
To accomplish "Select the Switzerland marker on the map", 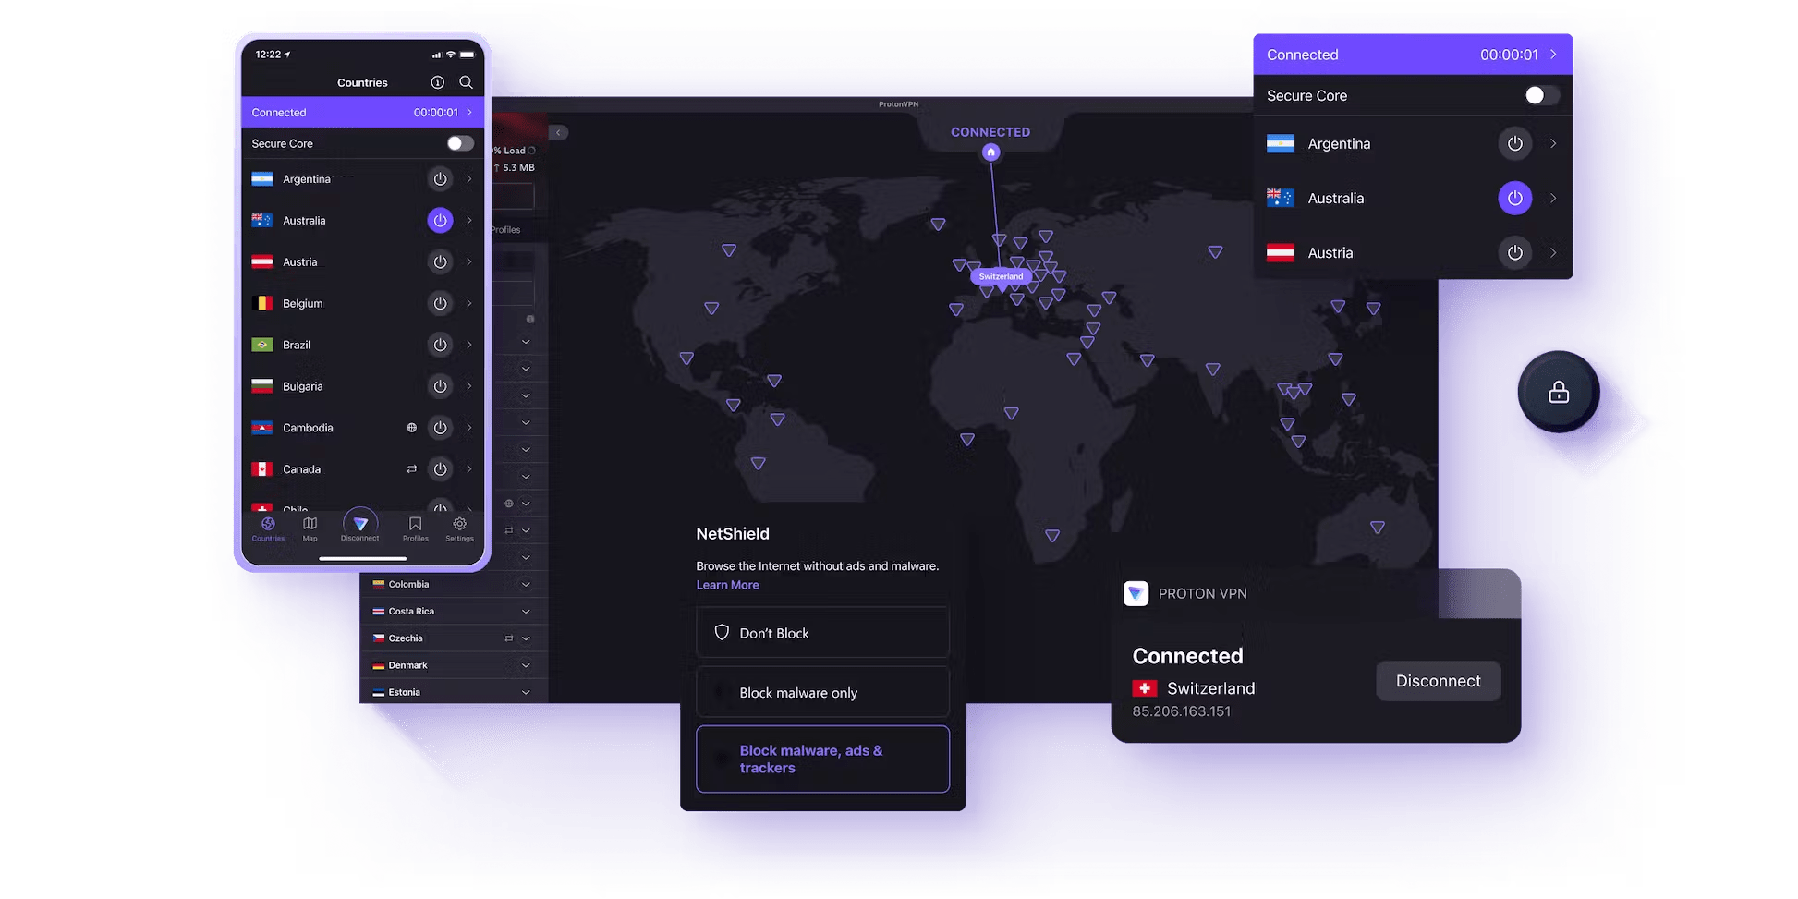I will [1001, 276].
